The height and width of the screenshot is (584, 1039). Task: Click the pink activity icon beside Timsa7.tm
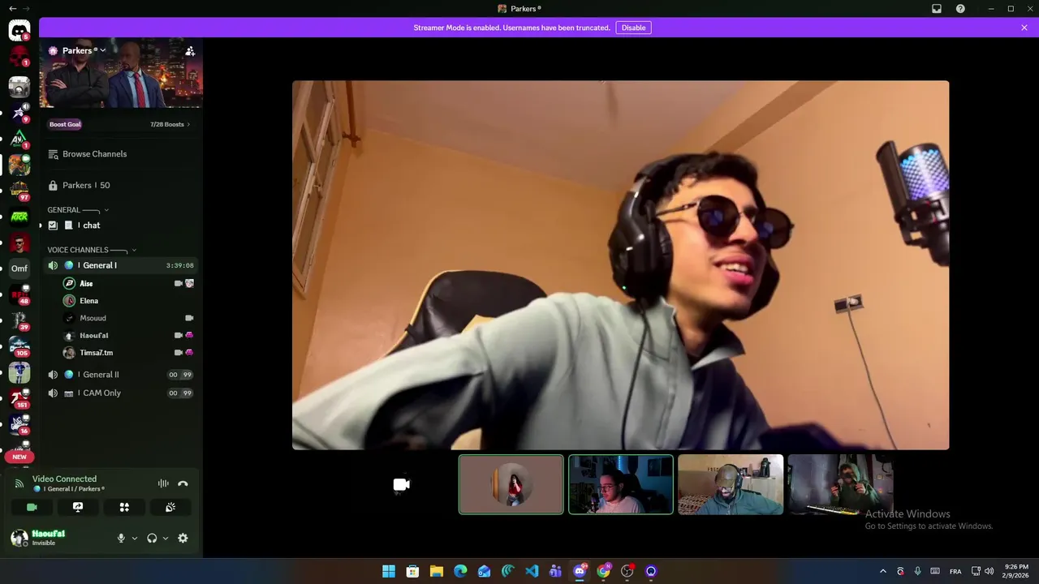click(x=189, y=352)
